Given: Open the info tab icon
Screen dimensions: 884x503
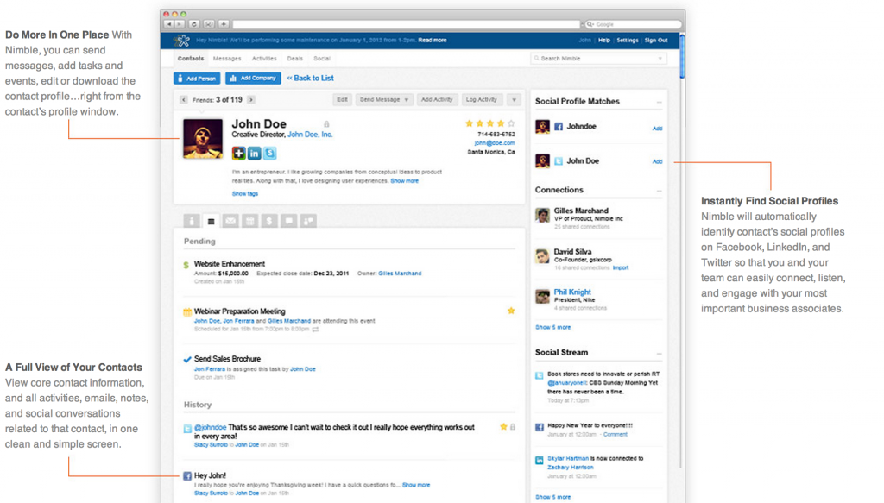Looking at the screenshot, I should 192,221.
